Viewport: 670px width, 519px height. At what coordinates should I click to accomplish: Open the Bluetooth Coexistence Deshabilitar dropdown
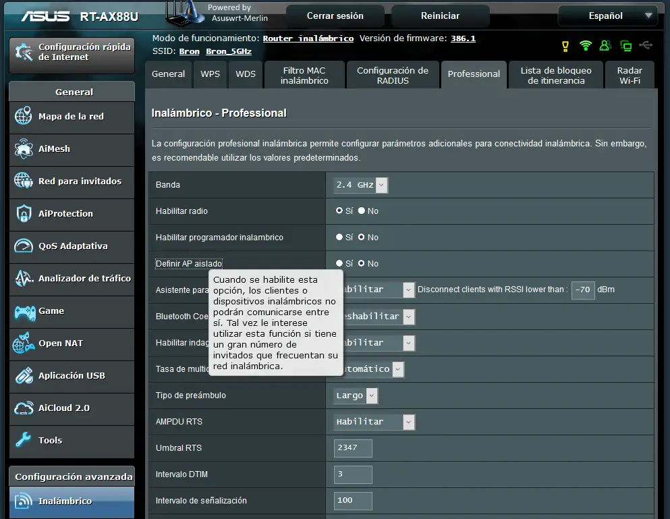click(x=379, y=317)
